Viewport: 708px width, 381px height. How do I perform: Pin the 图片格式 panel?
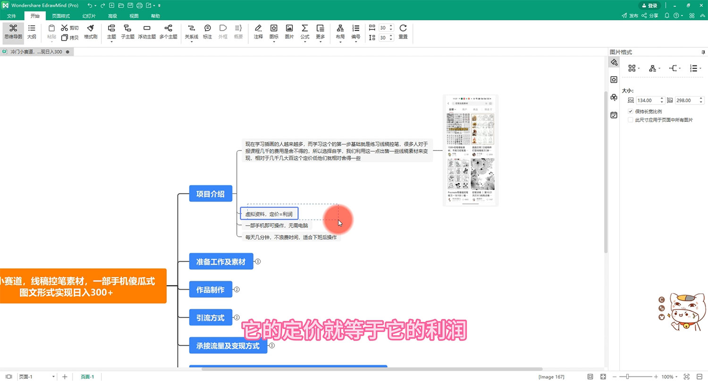click(x=702, y=52)
